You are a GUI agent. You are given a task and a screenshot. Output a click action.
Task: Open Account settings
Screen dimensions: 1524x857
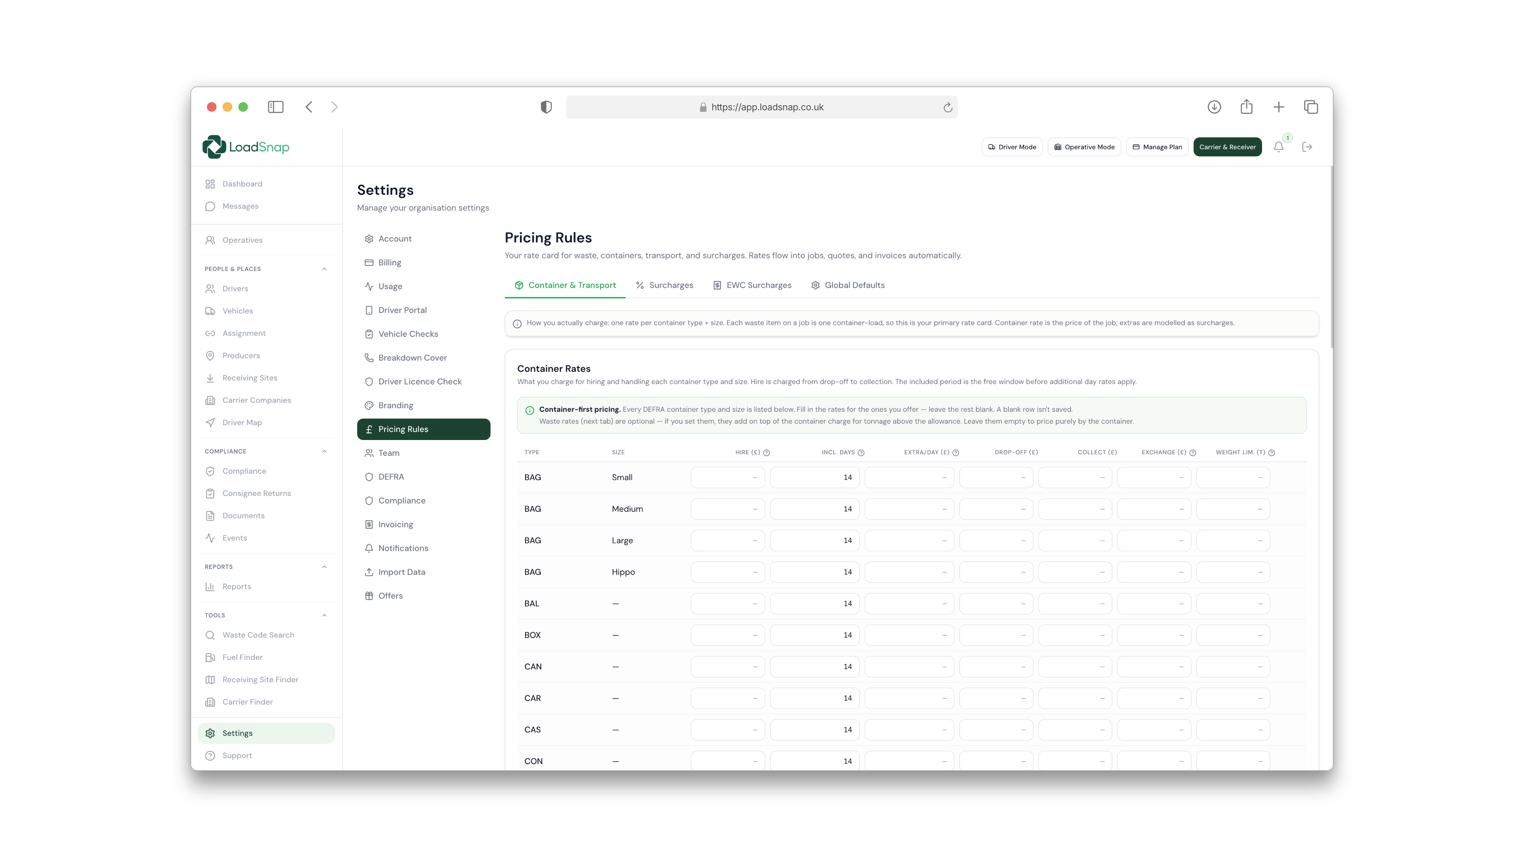(423, 239)
